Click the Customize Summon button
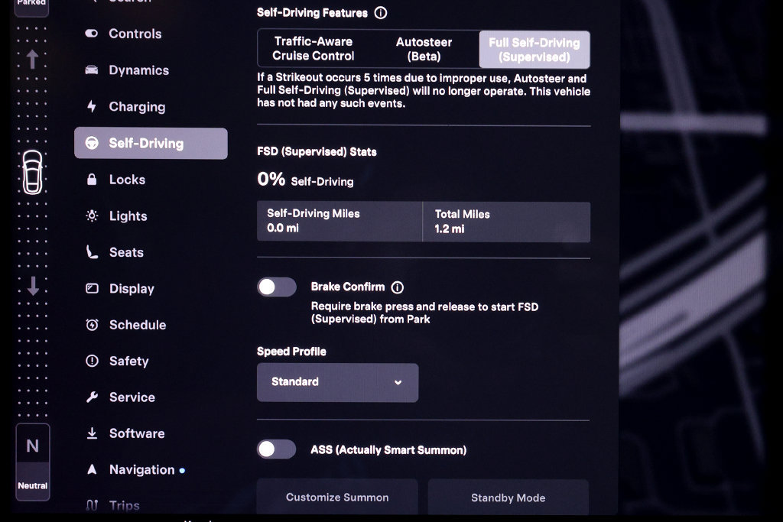The width and height of the screenshot is (783, 522). click(x=337, y=497)
